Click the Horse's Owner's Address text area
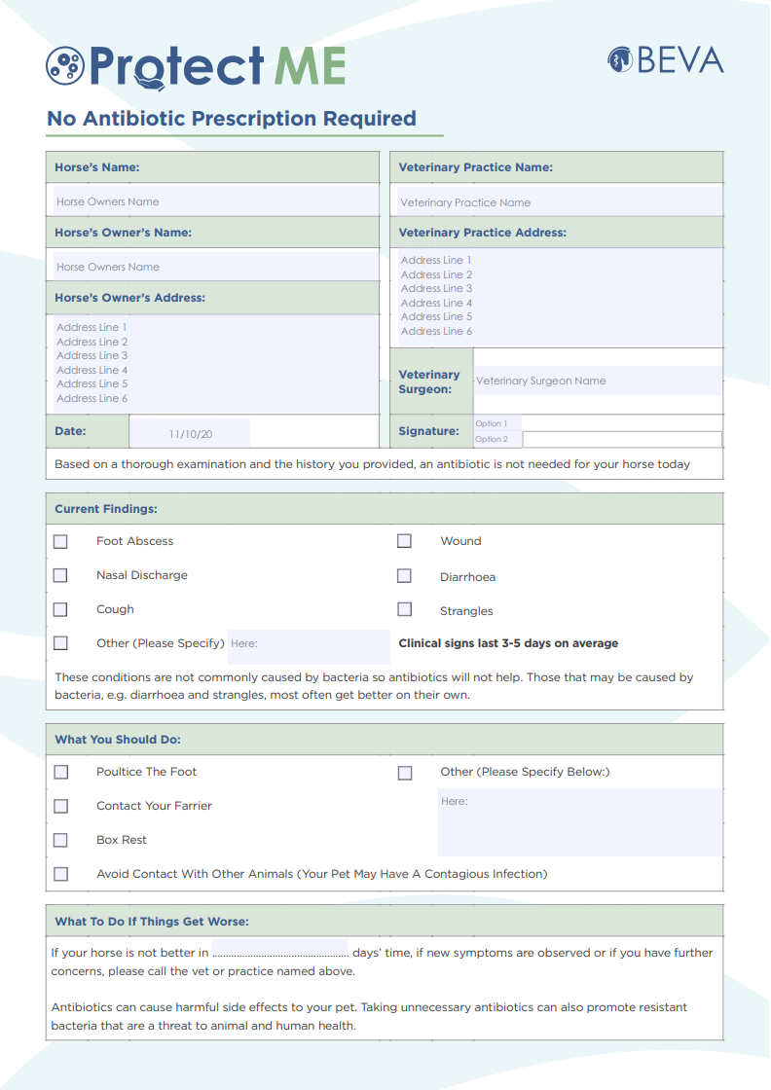 pos(214,363)
